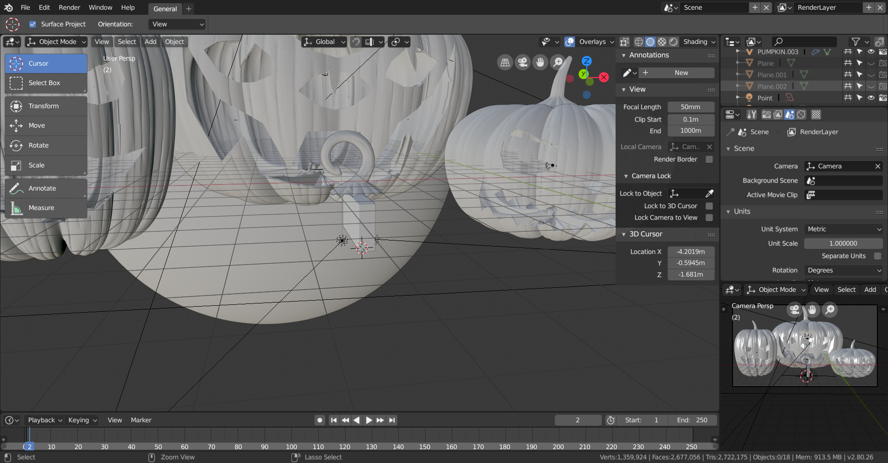
Task: Toggle the Surface Project checkbox
Action: tap(32, 24)
